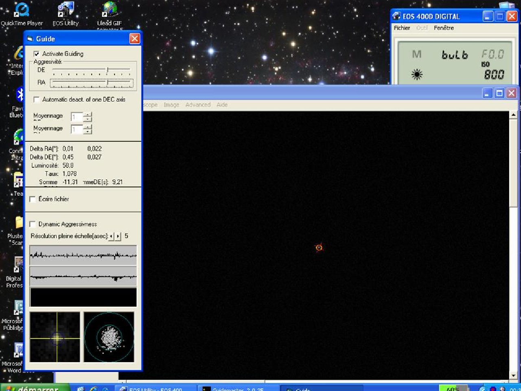Open the Fenêtre menu in EOS 400D window

[444, 28]
